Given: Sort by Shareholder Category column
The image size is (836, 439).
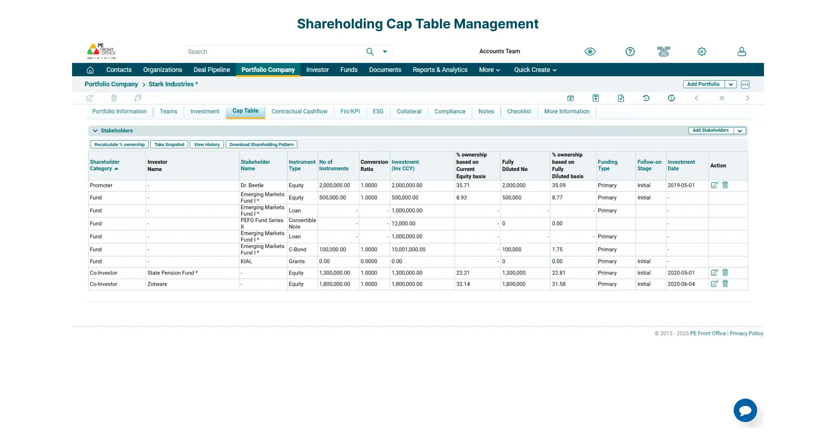Looking at the screenshot, I should point(104,165).
